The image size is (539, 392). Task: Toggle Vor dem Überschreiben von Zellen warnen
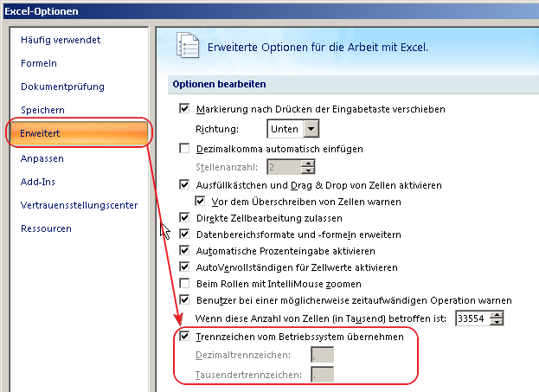[x=200, y=201]
